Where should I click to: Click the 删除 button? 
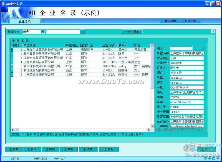click(x=51, y=149)
